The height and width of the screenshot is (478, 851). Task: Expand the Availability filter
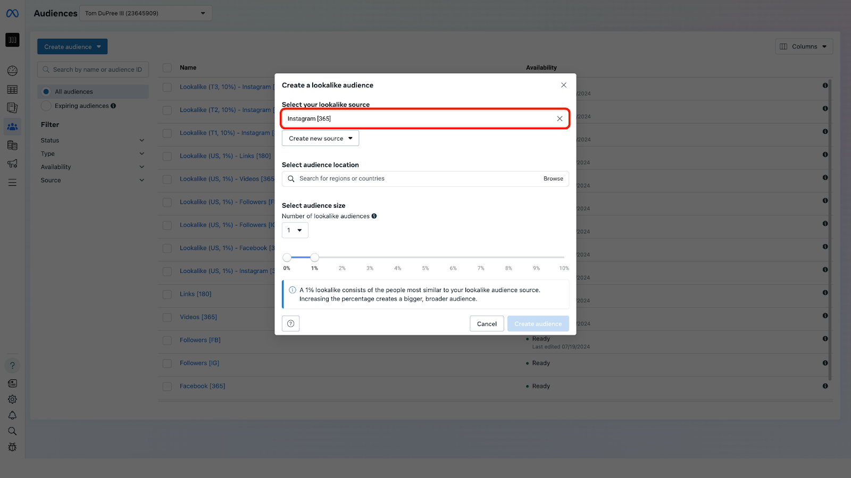(93, 167)
